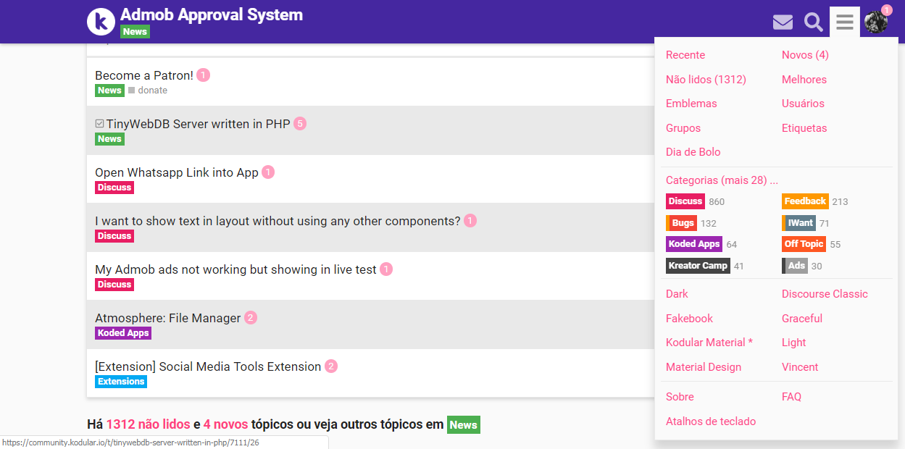Select Melhores in the menu
The height and width of the screenshot is (449, 905).
[x=804, y=80]
